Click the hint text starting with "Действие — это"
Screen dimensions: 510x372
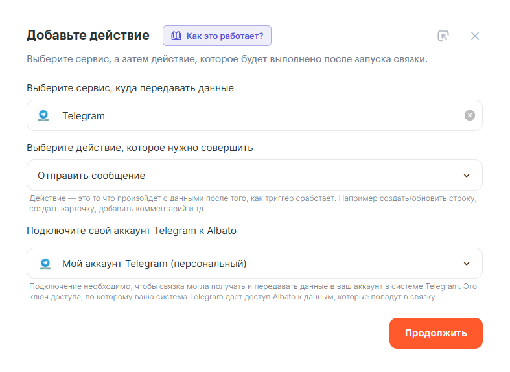pos(253,203)
